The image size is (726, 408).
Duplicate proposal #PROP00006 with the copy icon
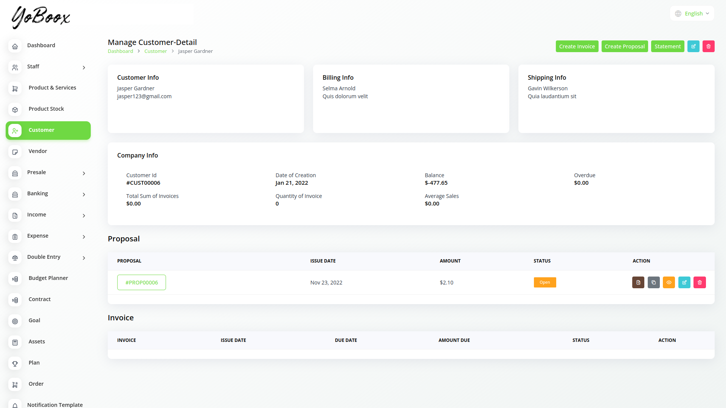tap(653, 283)
